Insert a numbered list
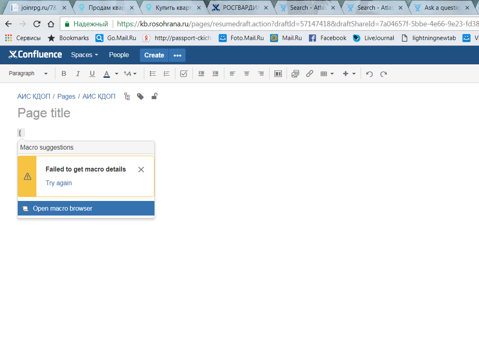The height and width of the screenshot is (351, 479). [166, 74]
